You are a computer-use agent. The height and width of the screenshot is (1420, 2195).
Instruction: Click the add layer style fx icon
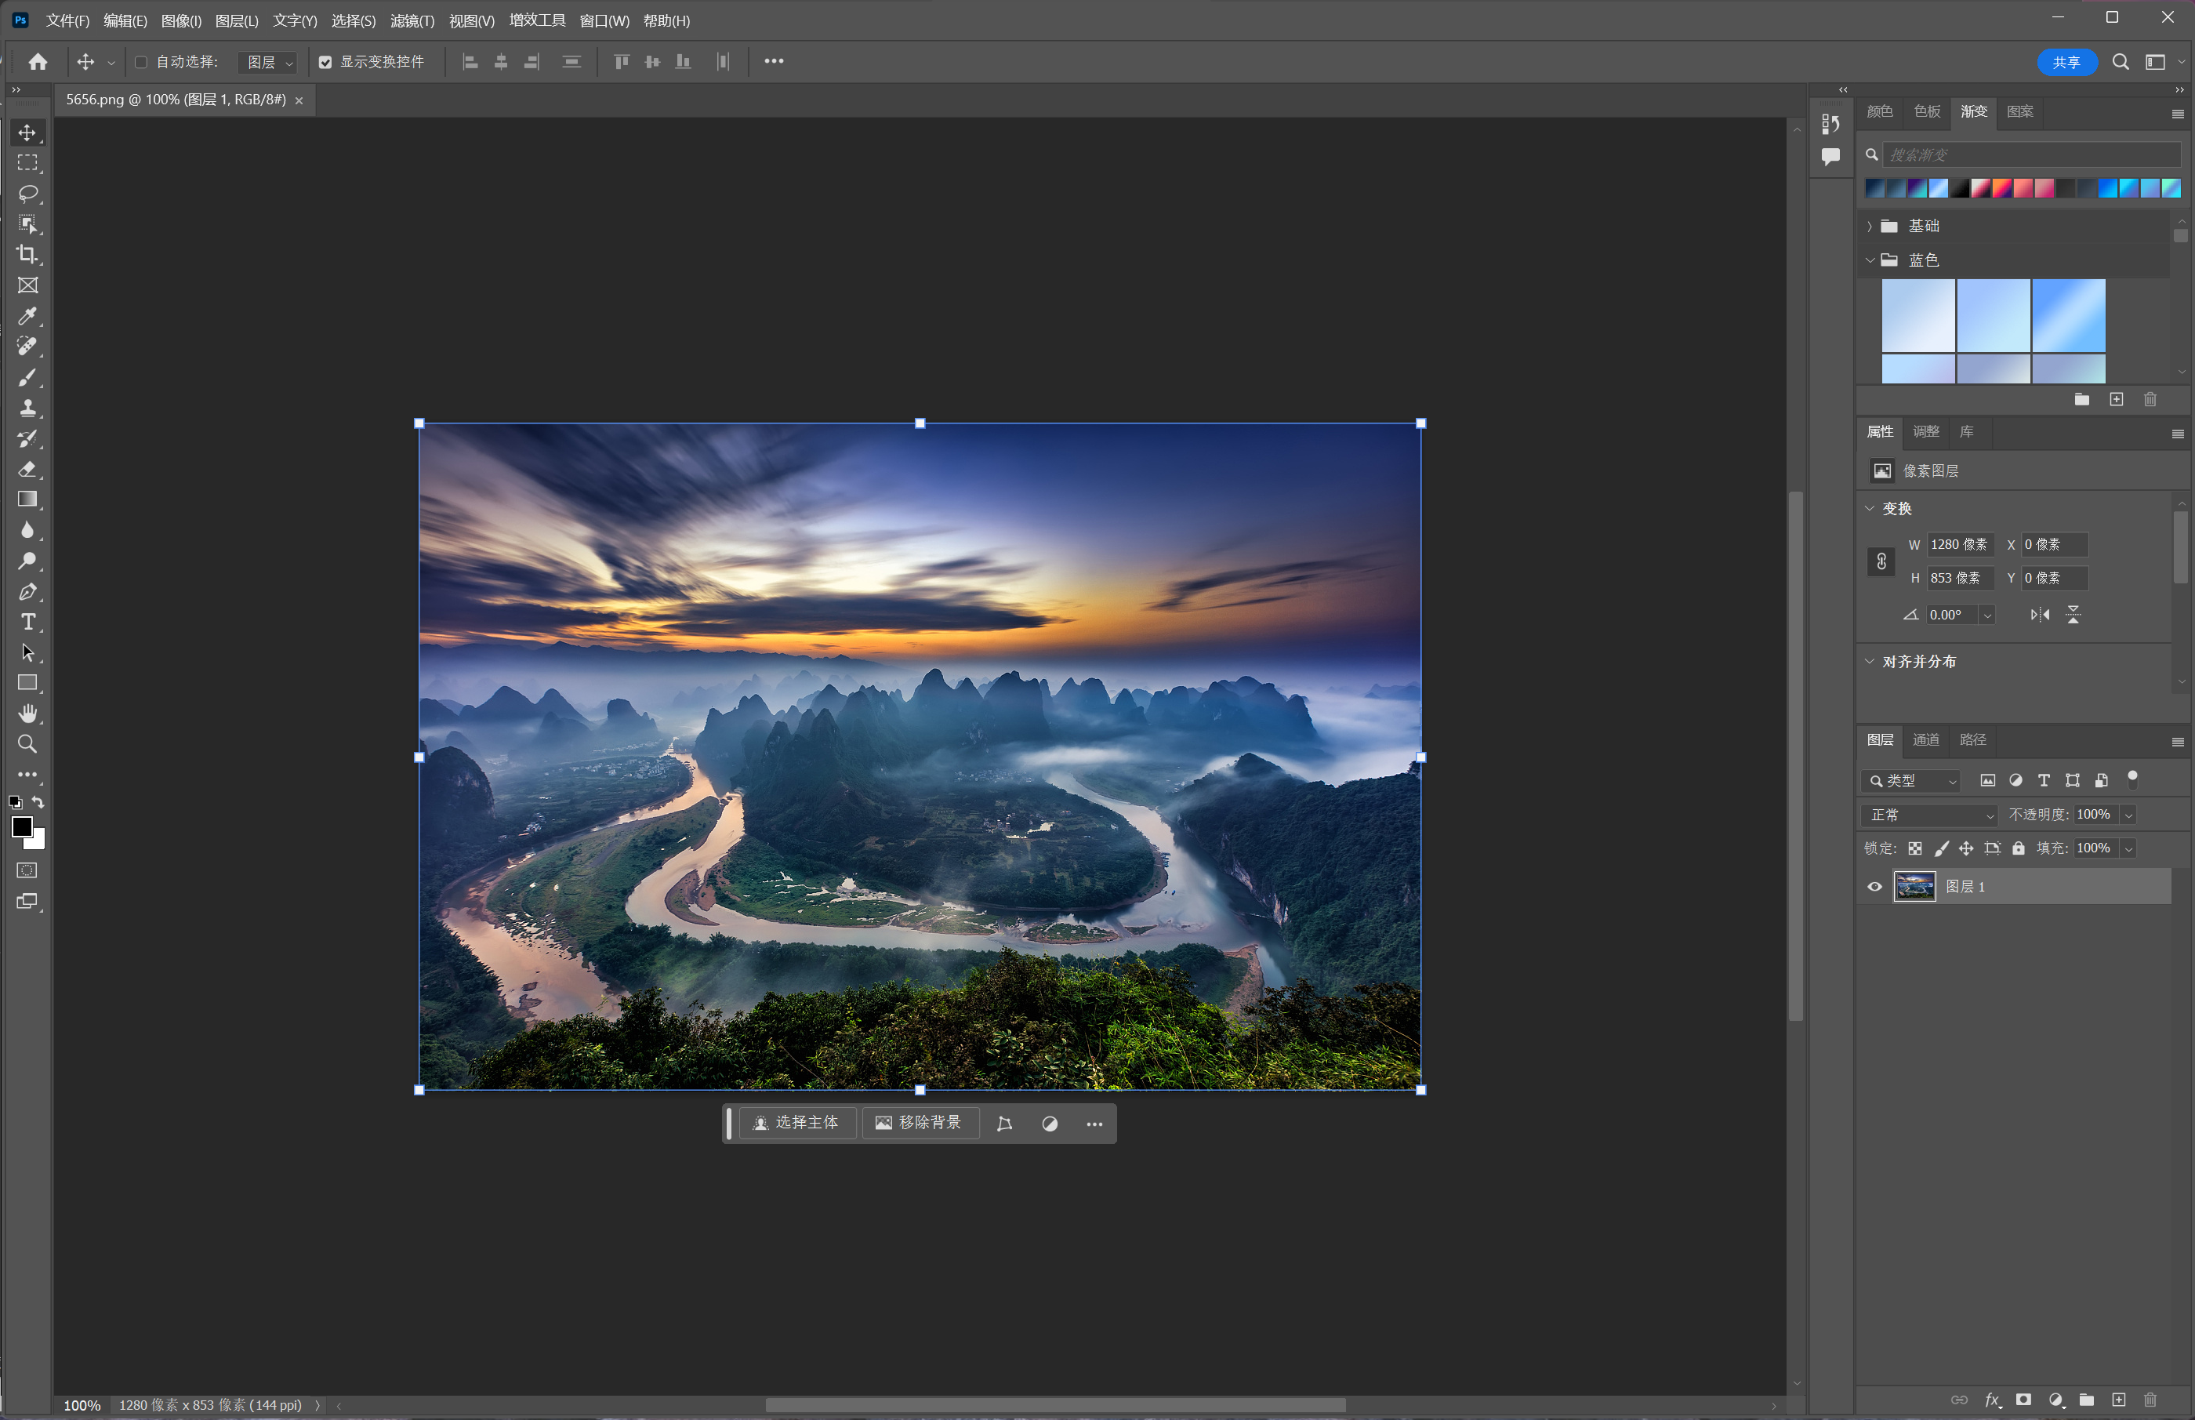(1992, 1400)
